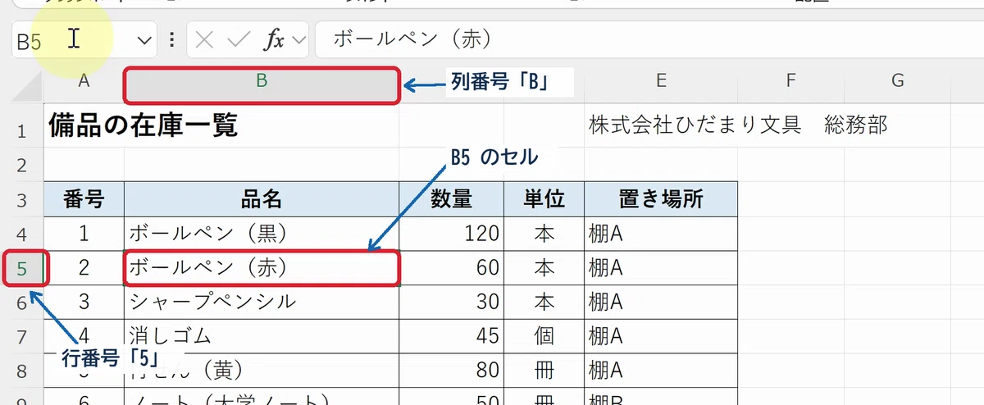Click cell B5 ボールペン（赤）

pyautogui.click(x=262, y=267)
